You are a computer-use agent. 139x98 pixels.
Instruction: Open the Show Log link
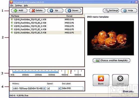pos(128,91)
